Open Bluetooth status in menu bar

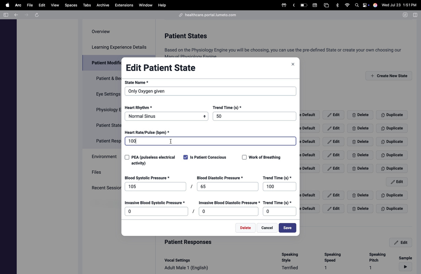(337, 5)
